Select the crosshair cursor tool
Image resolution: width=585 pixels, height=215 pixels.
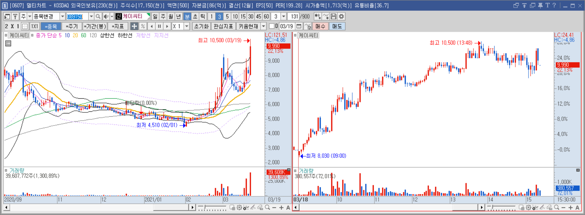[134, 26]
